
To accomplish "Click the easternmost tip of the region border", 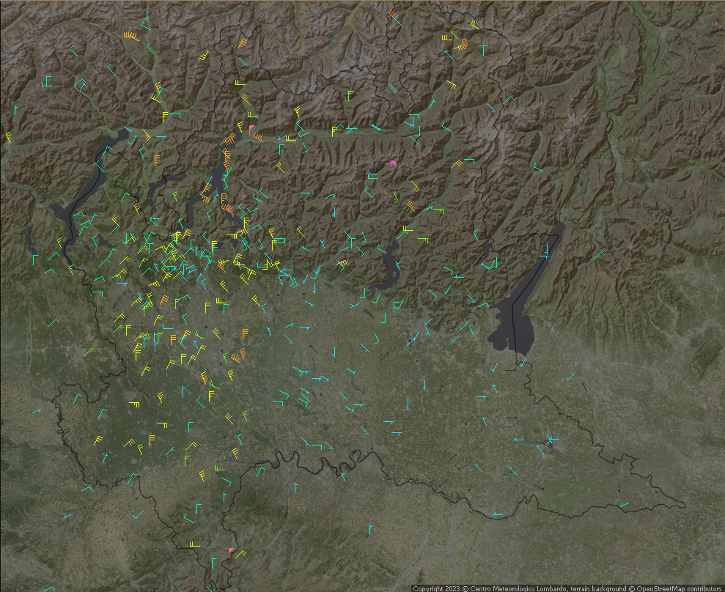I will [685, 506].
